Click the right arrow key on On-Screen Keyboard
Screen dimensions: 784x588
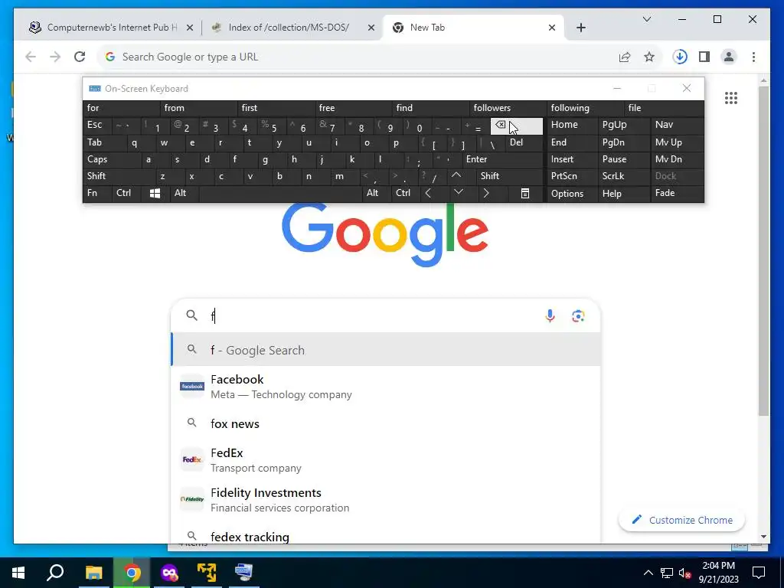coord(486,194)
